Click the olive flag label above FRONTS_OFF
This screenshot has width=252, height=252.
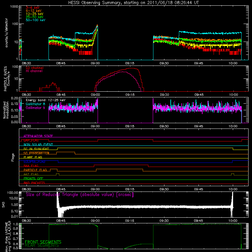(31, 174)
